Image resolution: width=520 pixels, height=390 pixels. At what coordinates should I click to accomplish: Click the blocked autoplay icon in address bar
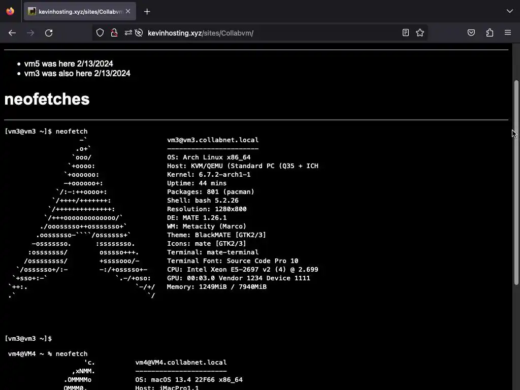tap(139, 32)
